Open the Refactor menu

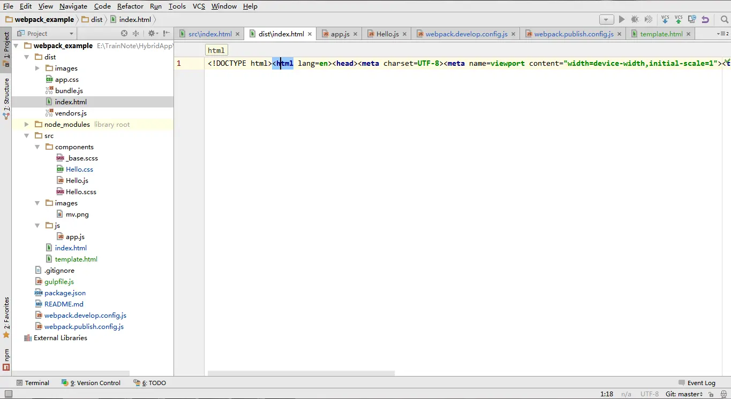130,6
